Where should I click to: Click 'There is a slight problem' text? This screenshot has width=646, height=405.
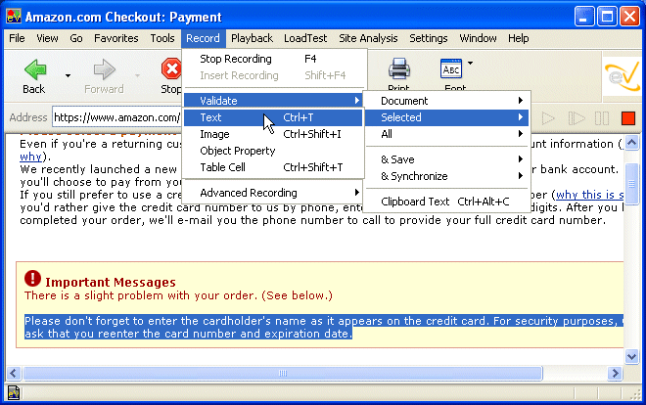point(178,295)
